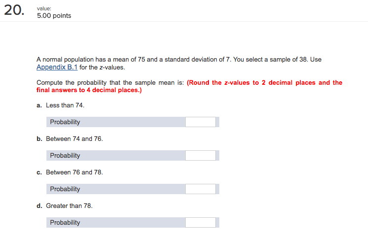
Task: Click the bold part letter "d."
Action: coord(40,205)
